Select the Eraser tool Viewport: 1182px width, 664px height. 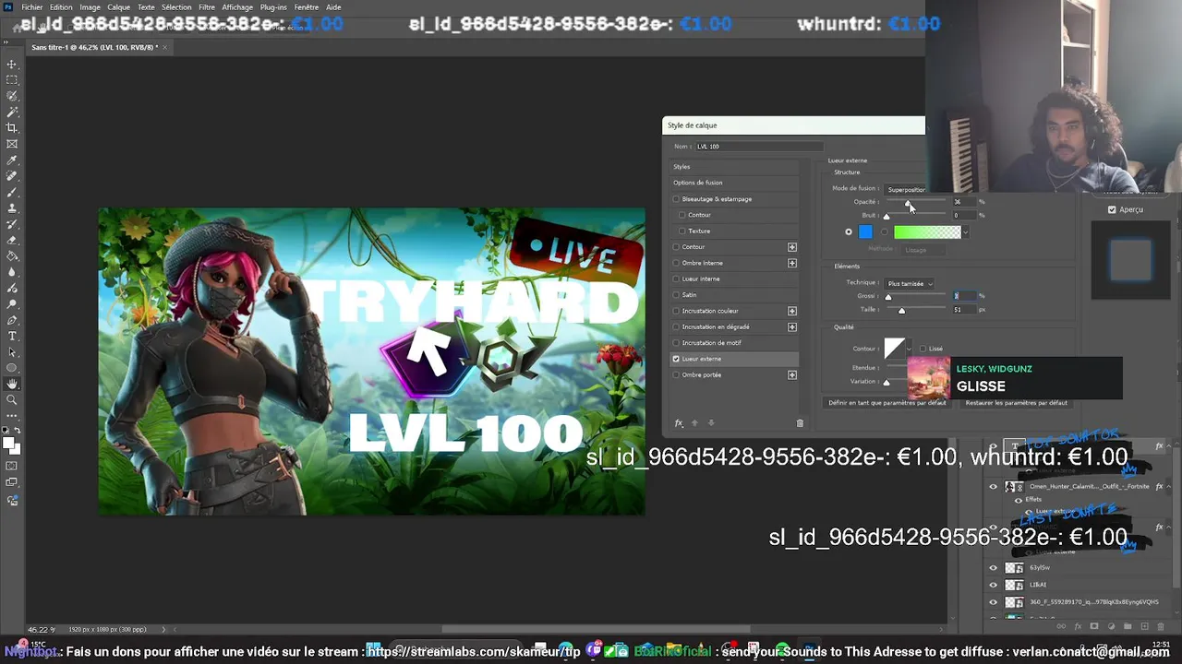pyautogui.click(x=12, y=240)
